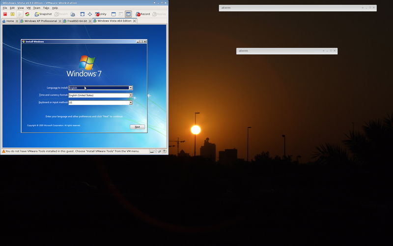Click VMware Workstation window title bar
The width and height of the screenshot is (393, 246).
coord(84,3)
